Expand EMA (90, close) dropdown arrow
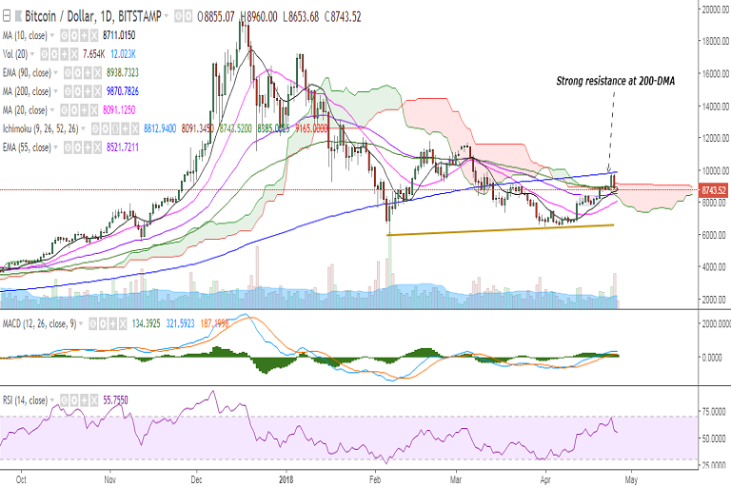Image resolution: width=731 pixels, height=487 pixels. coord(55,72)
